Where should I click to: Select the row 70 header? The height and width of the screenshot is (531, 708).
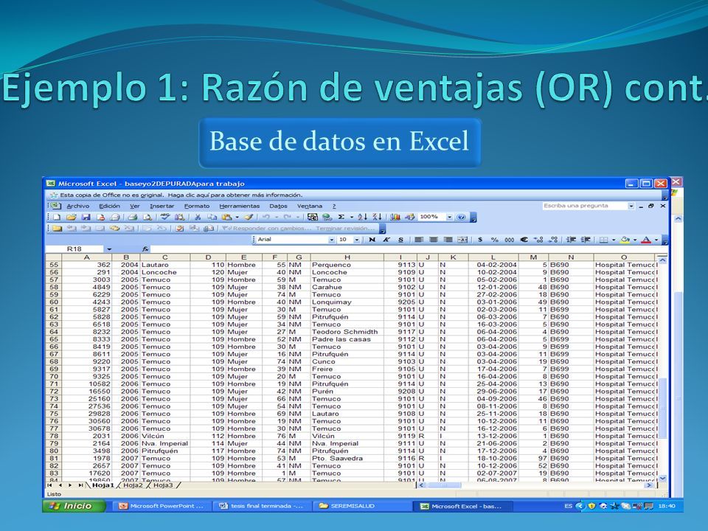click(x=54, y=376)
